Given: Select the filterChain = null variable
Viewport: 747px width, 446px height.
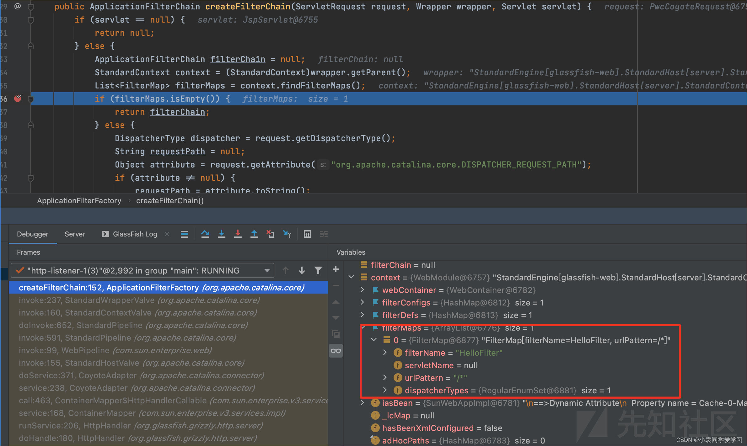Looking at the screenshot, I should [403, 265].
